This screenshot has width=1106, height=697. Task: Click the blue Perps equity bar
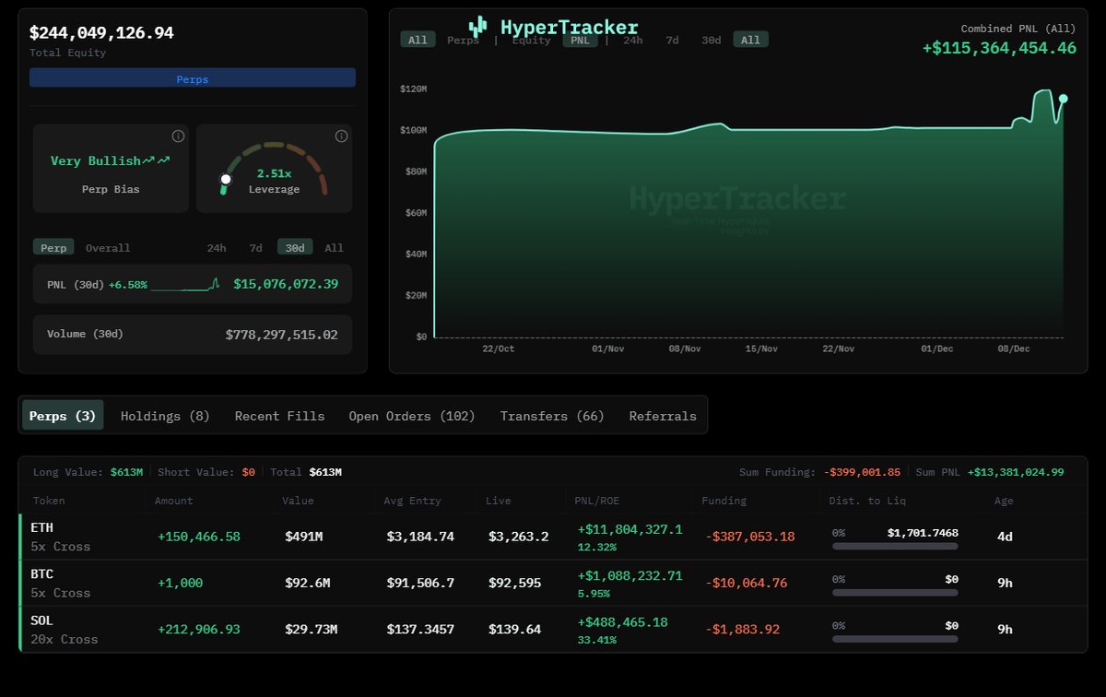point(193,79)
